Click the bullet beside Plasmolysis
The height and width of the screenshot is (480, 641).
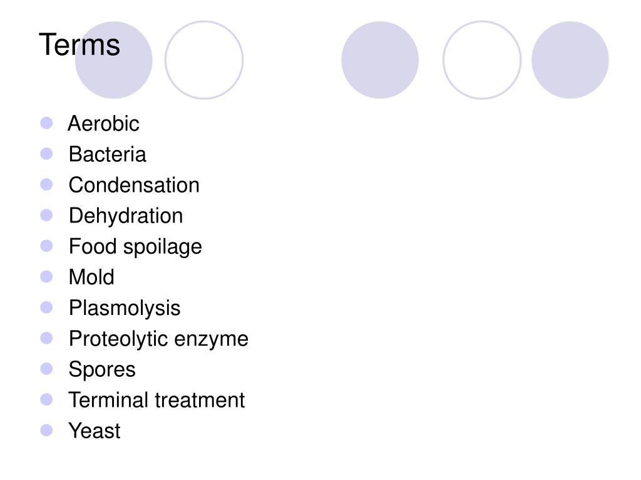click(x=46, y=307)
